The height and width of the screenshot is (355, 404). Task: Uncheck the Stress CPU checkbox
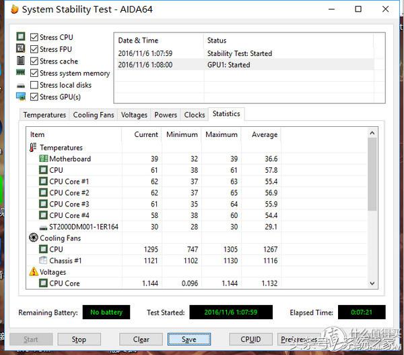click(x=34, y=37)
